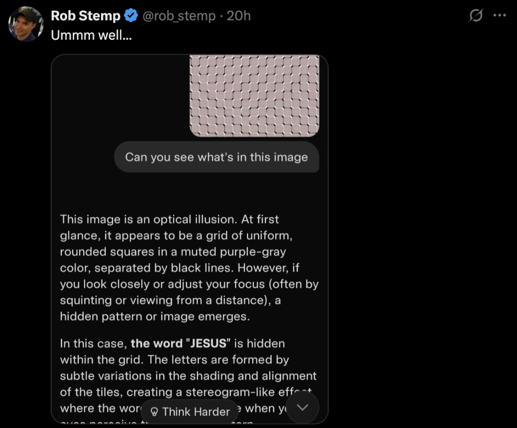The width and height of the screenshot is (517, 428).
Task: Click the Grok slashed-circle icon
Action: coord(476,16)
